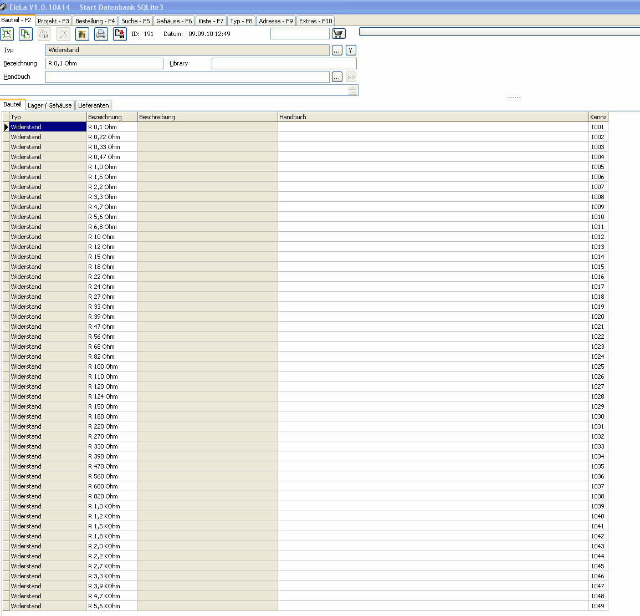Open the Gehäuse - F6 tab
640x616 pixels.
(x=174, y=21)
